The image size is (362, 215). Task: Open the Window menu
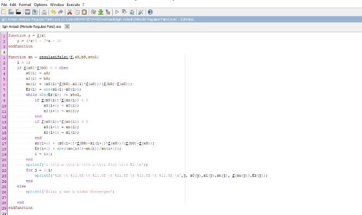[x=57, y=4]
